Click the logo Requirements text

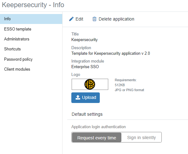(x=126, y=80)
